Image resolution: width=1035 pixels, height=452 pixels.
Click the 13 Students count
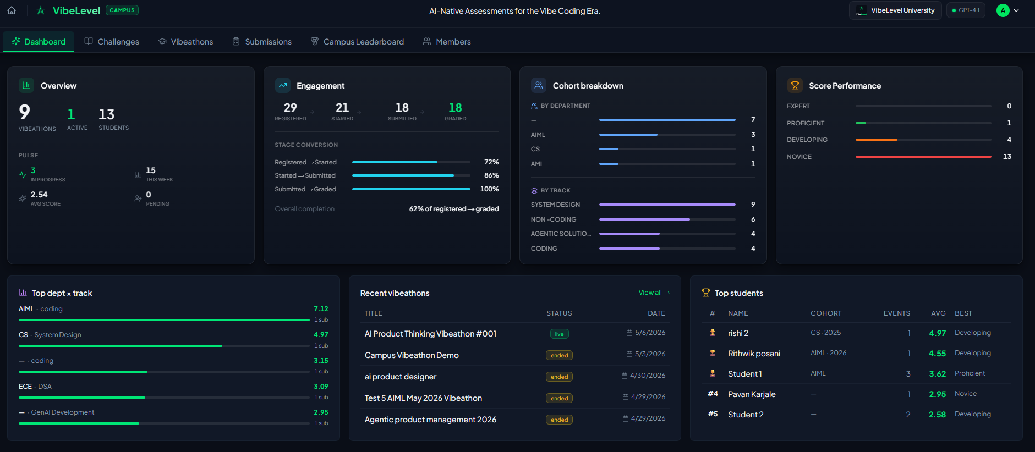(x=107, y=114)
